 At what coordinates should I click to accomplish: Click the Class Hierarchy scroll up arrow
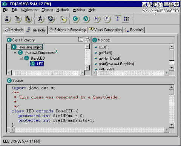coord(87,47)
